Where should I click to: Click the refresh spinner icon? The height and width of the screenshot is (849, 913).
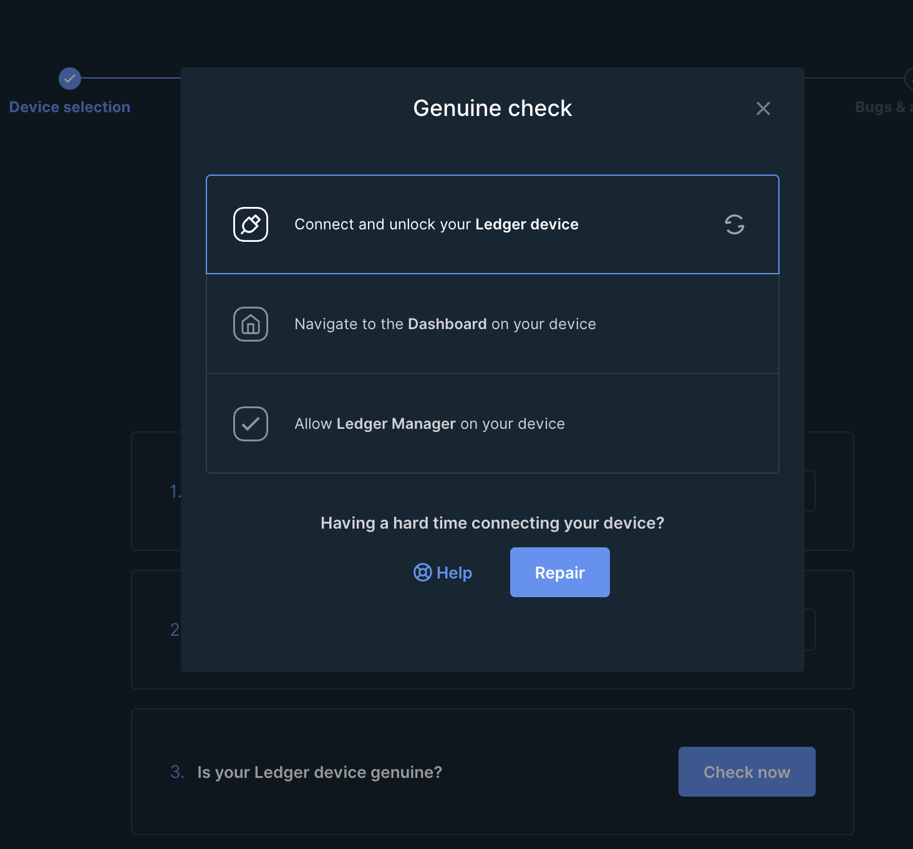point(735,224)
